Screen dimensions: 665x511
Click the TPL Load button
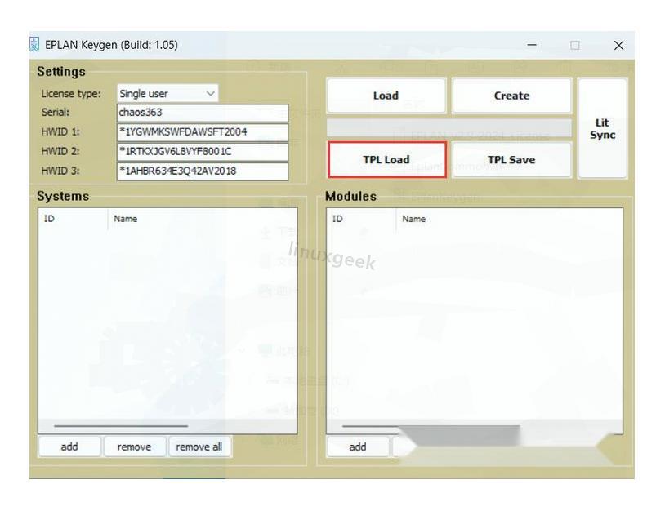coord(386,160)
